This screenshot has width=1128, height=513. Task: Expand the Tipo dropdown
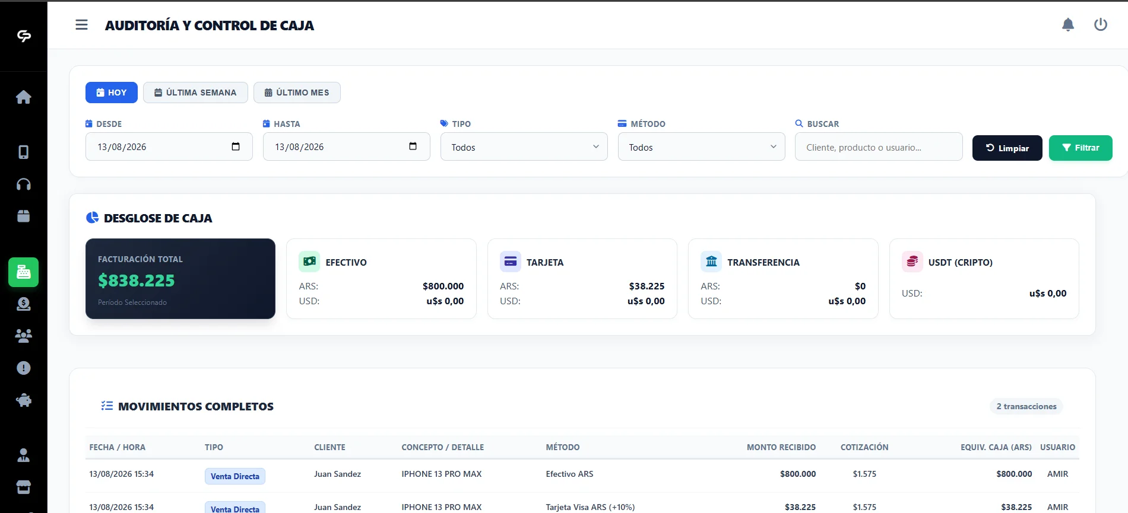(x=524, y=146)
